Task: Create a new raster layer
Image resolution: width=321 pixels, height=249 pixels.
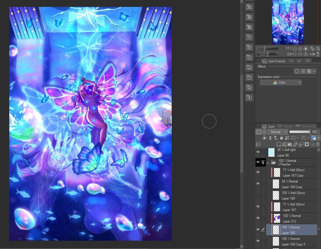Action: (x=279, y=144)
